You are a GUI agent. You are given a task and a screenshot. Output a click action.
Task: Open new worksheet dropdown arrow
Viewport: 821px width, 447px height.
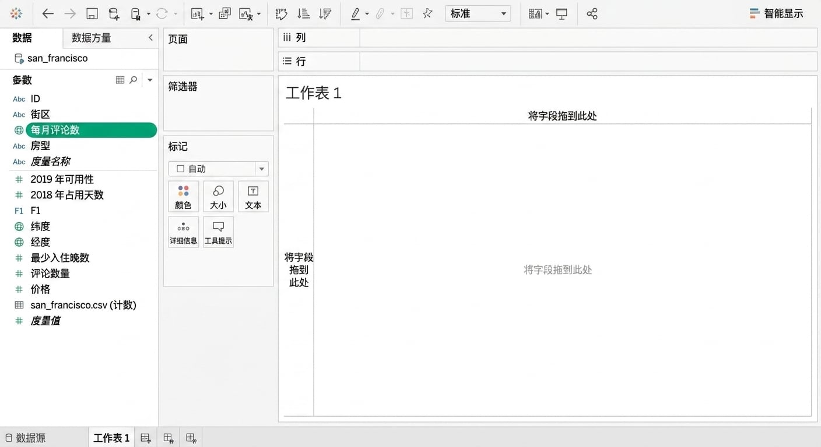coord(211,14)
